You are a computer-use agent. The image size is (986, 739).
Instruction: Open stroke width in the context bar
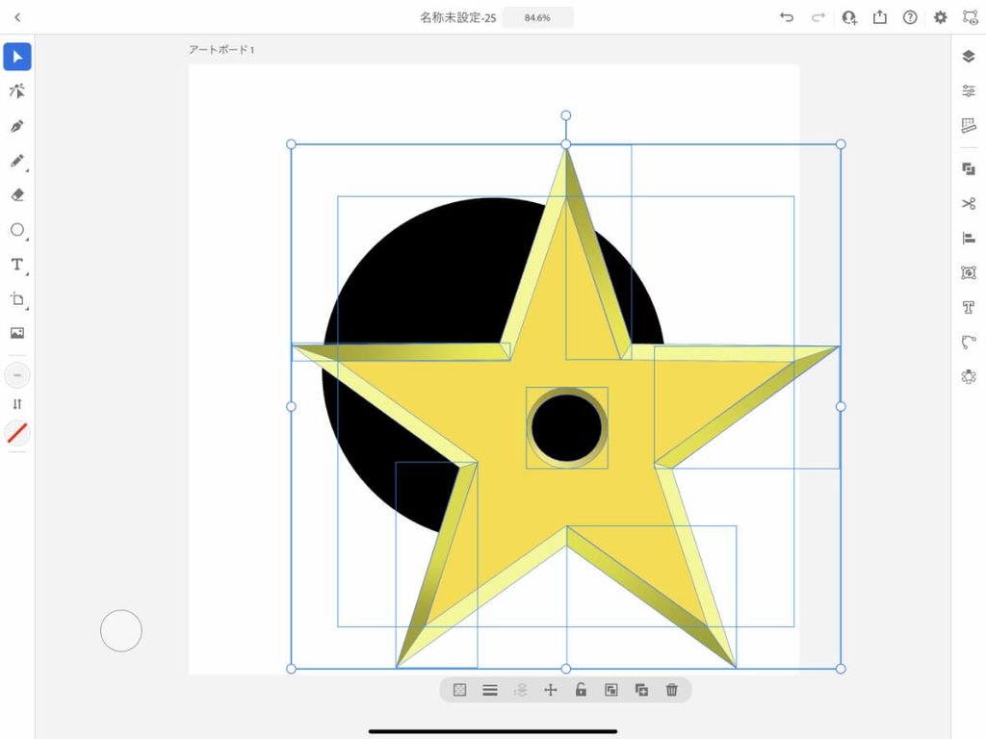pyautogui.click(x=490, y=690)
